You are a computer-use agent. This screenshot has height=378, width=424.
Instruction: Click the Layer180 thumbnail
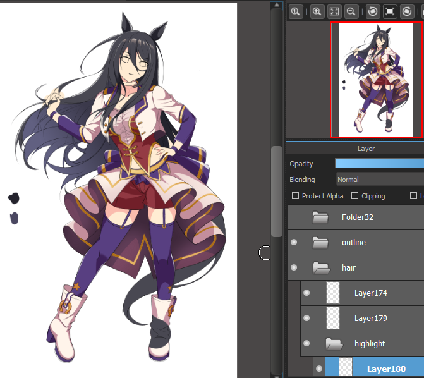click(x=346, y=367)
